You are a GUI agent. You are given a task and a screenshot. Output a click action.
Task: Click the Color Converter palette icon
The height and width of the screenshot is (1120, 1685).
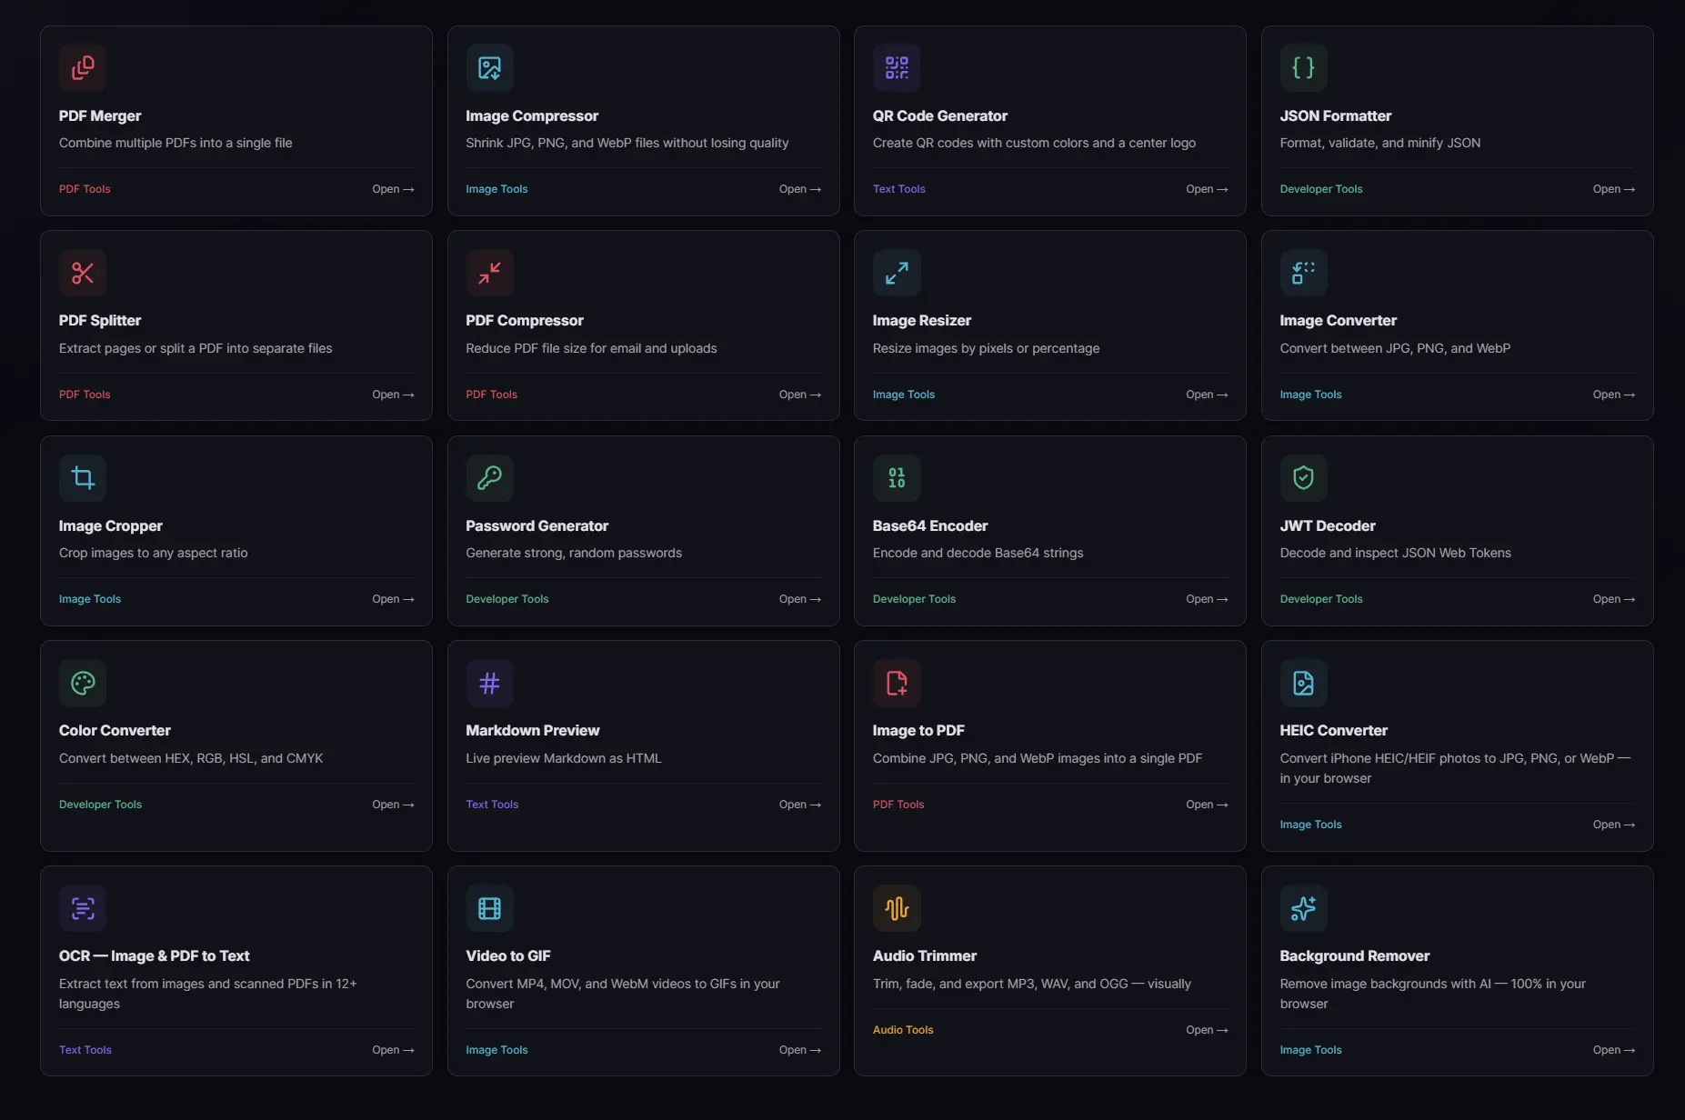[83, 683]
